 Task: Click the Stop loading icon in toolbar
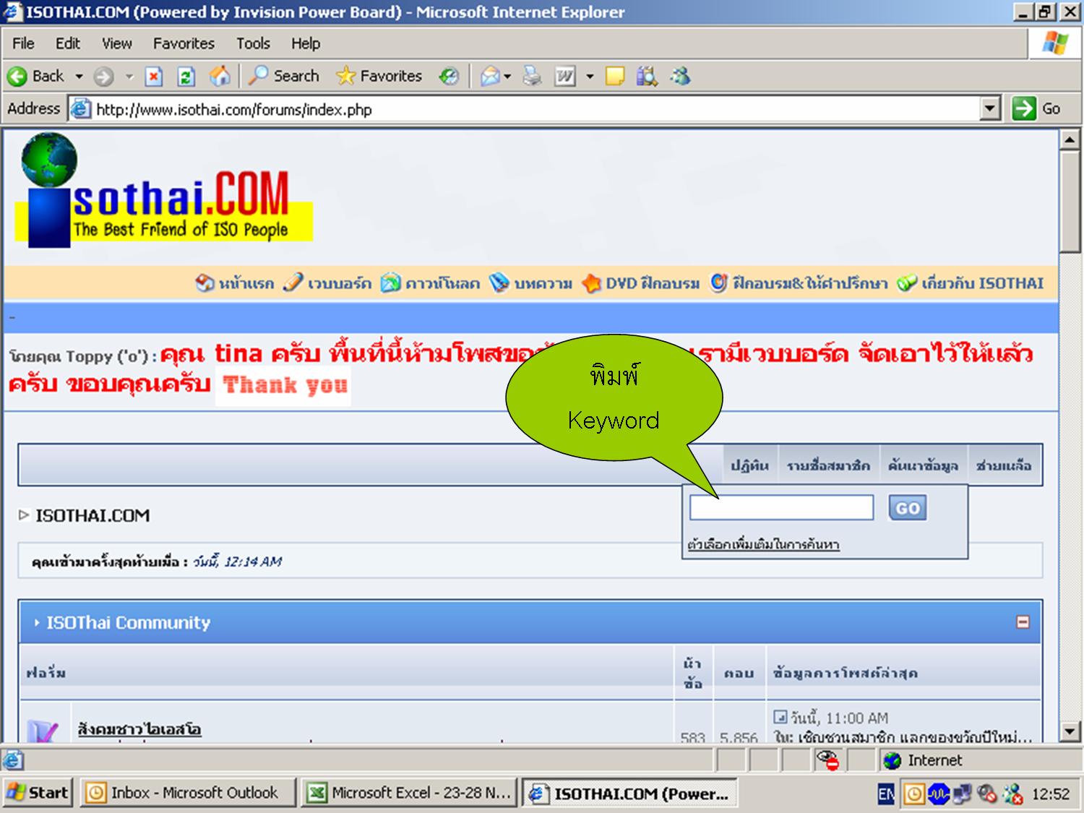tap(154, 77)
